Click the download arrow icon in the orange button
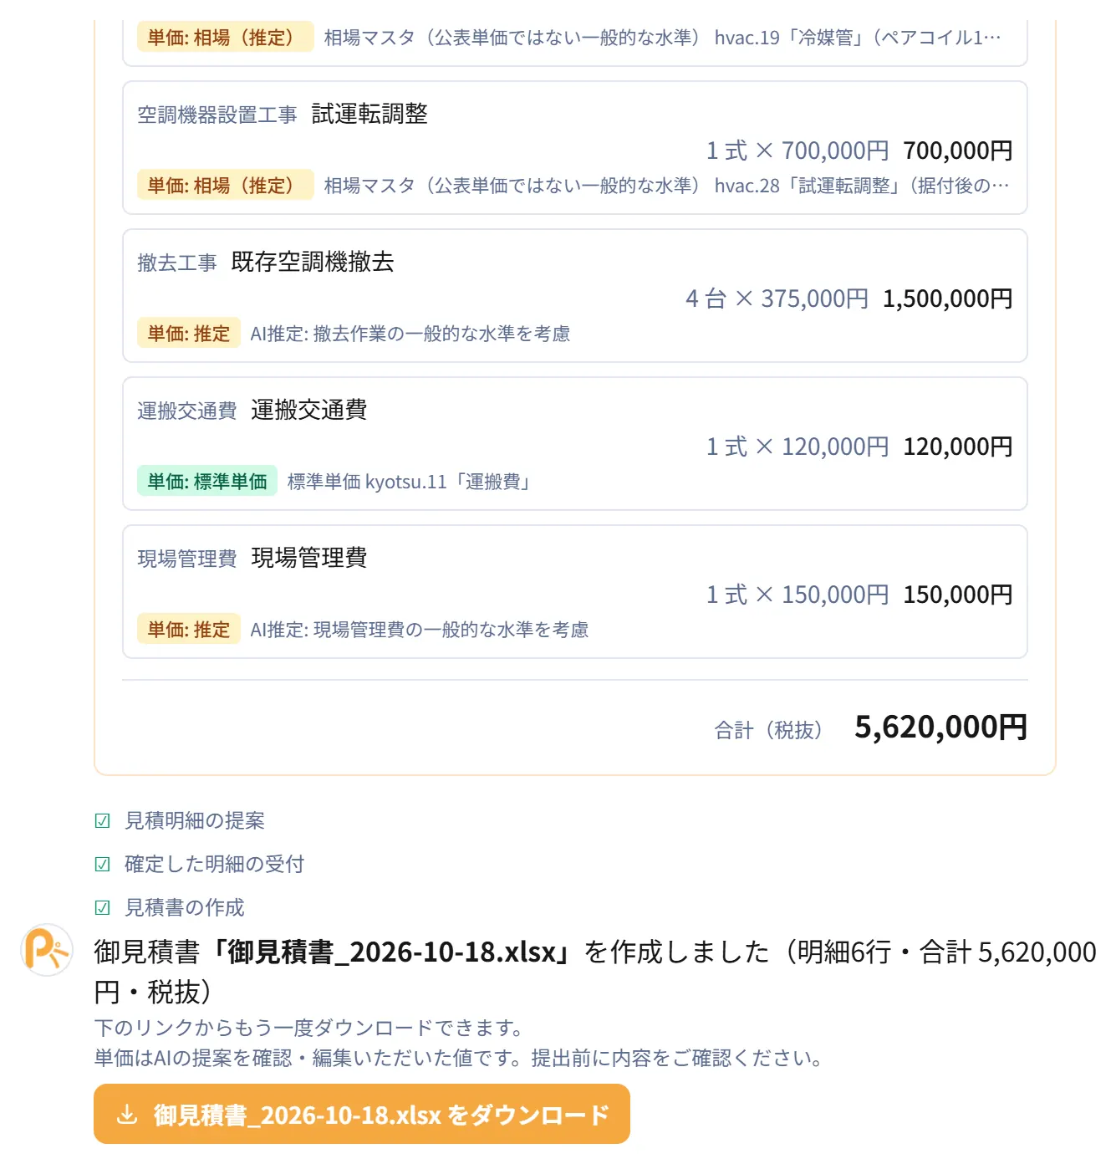The width and height of the screenshot is (1116, 1164). 127,1115
